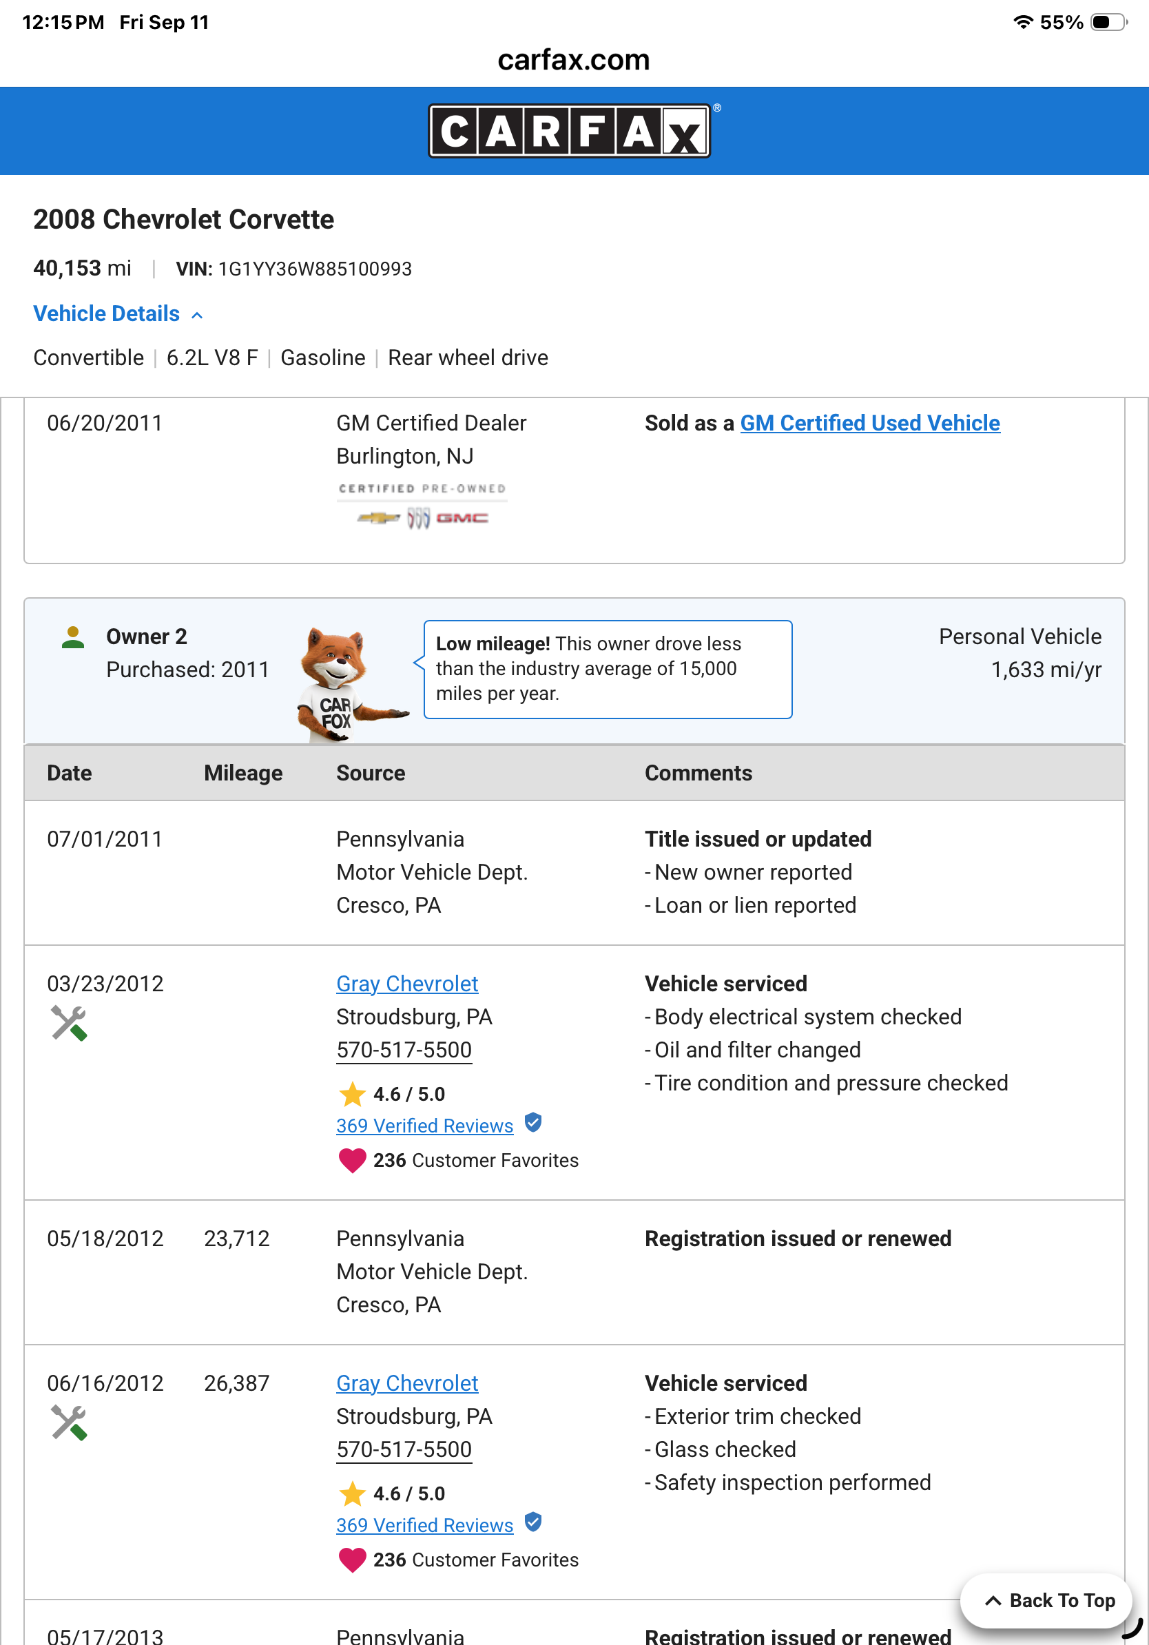The width and height of the screenshot is (1149, 1645).
Task: Click the 07/01/2011 date entry
Action: (105, 839)
